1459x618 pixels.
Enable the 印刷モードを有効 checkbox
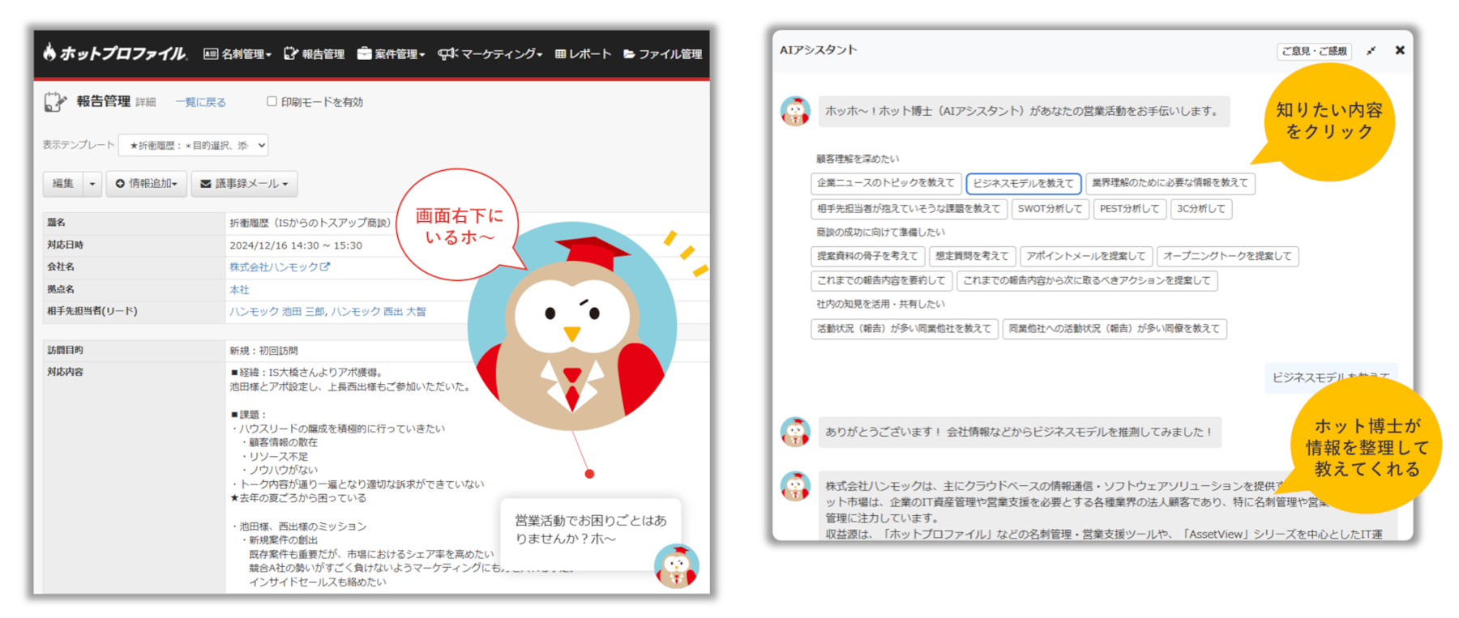(x=272, y=101)
